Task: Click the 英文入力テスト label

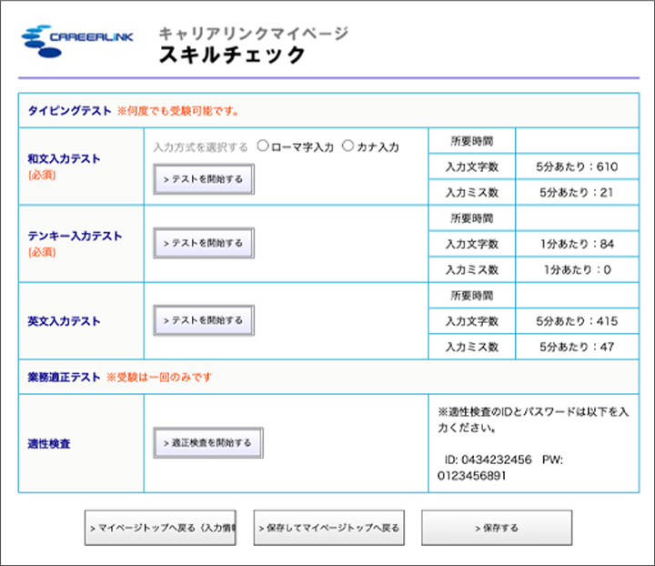Action: tap(64, 321)
